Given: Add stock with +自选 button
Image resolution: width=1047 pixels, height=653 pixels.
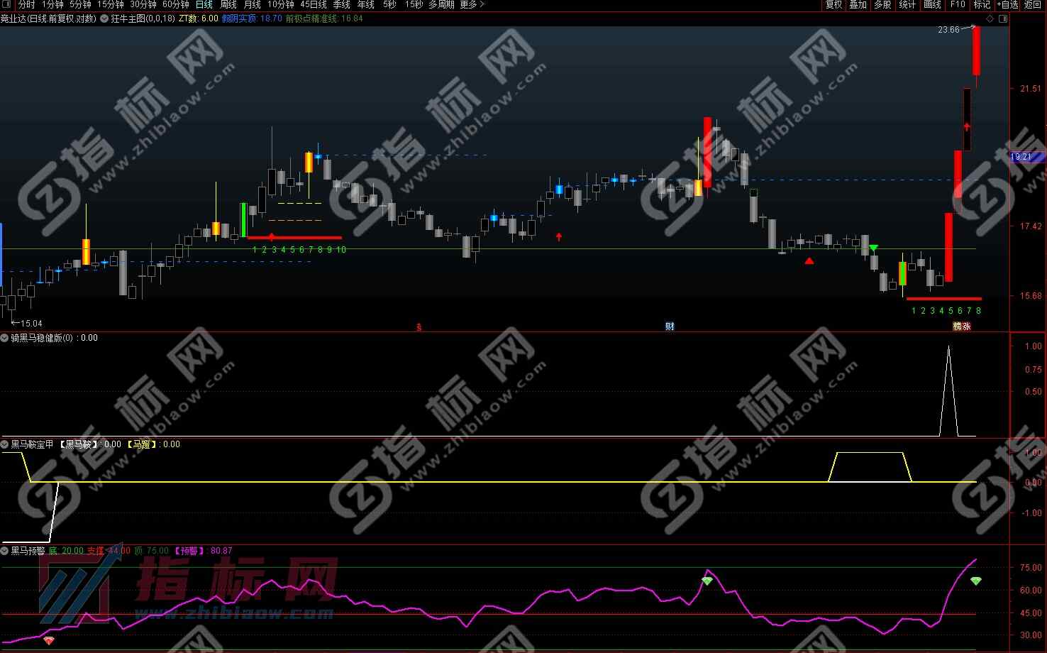Looking at the screenshot, I should tap(1007, 5).
